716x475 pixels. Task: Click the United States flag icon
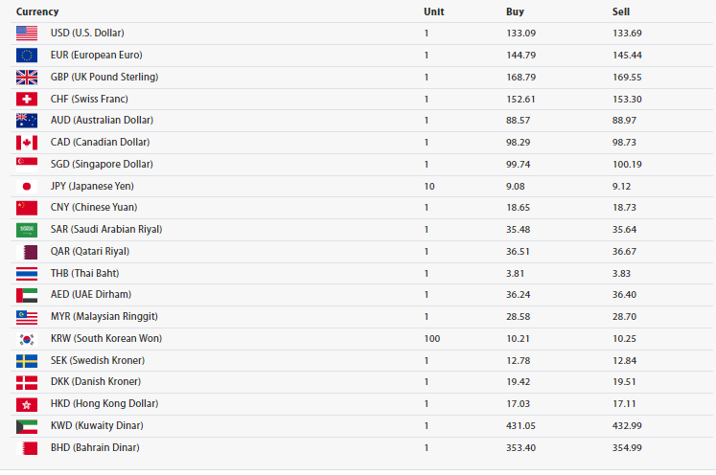coord(27,33)
